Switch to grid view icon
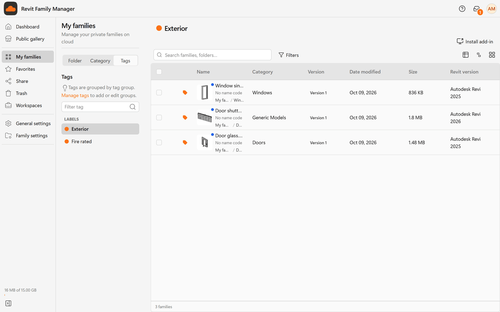The height and width of the screenshot is (312, 500). [492, 55]
